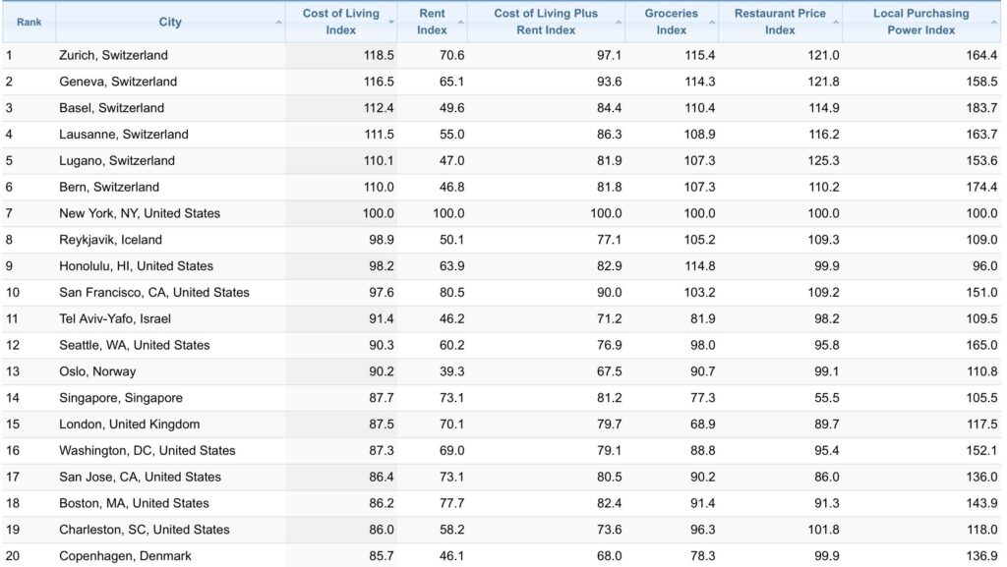Sort table by the Groceries Index header
The height and width of the screenshot is (567, 1007).
point(674,22)
